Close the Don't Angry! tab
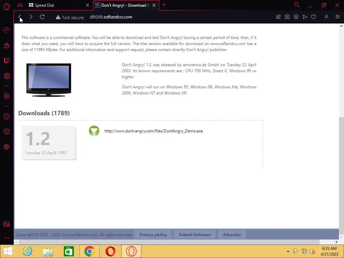Screen dimensions: 344x258 pos(154,5)
